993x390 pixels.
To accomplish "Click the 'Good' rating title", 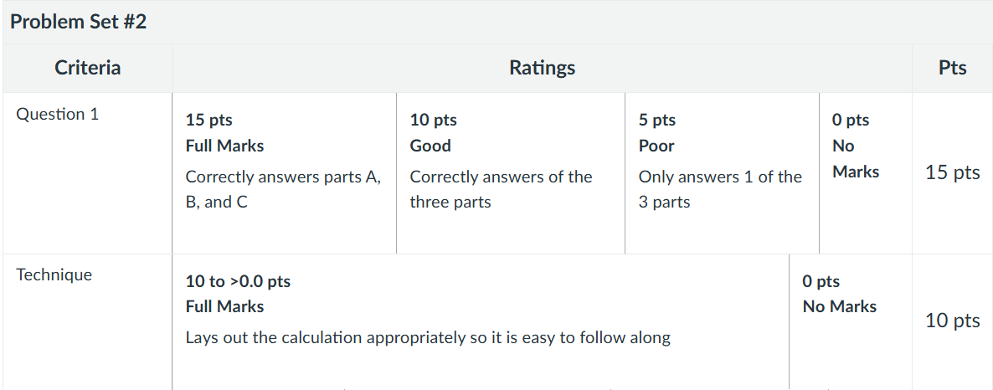I will click(x=430, y=146).
